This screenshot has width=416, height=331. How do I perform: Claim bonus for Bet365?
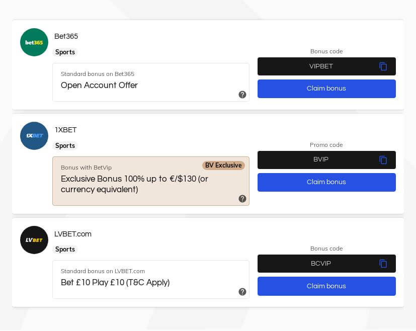pos(326,89)
